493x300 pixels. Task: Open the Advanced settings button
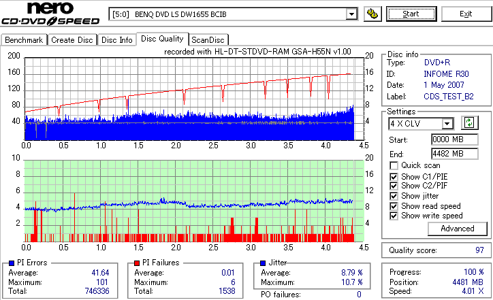pyautogui.click(x=457, y=229)
